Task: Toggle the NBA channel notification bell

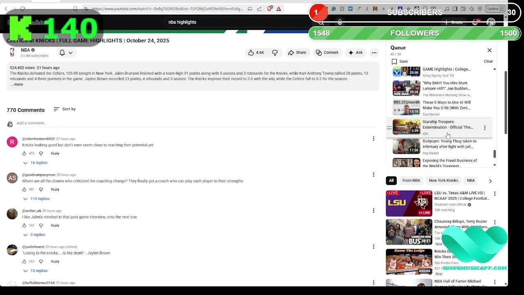Action: click(x=62, y=52)
